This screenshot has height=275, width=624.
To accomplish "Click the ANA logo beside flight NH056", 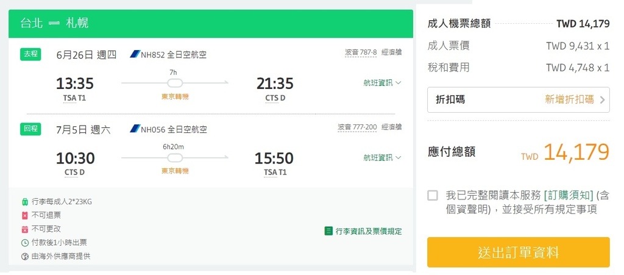I will pos(135,129).
